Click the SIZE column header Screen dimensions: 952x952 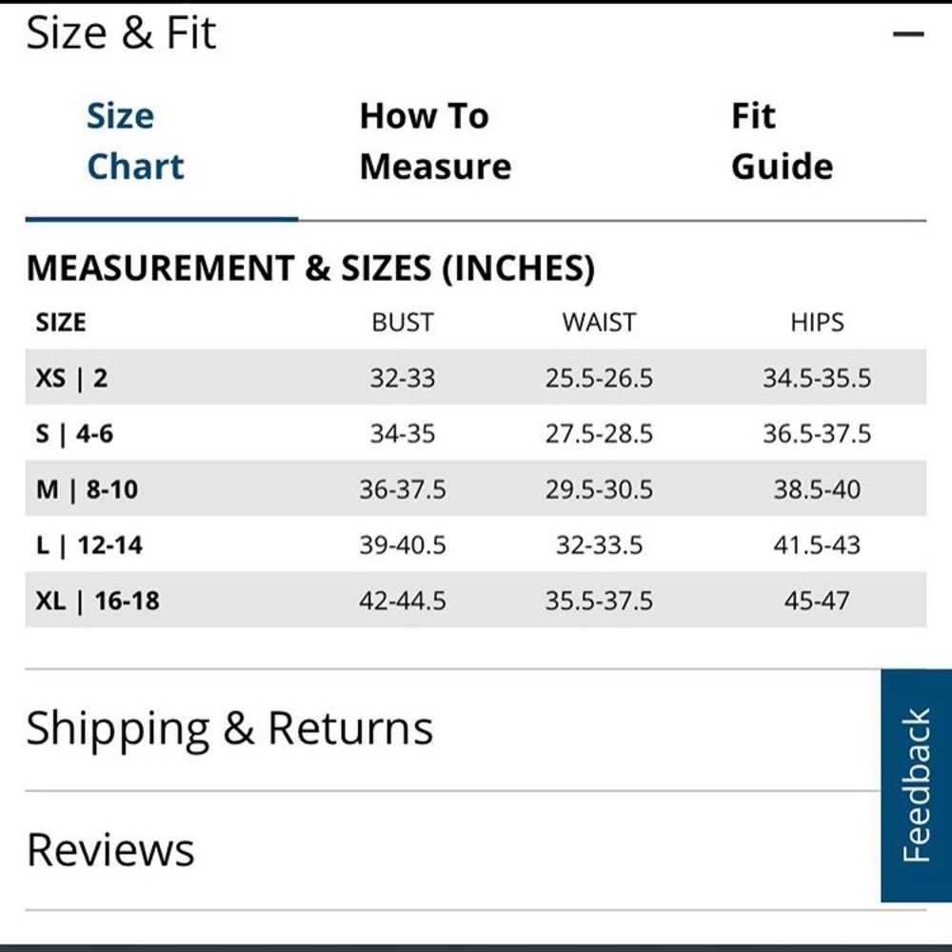tap(61, 323)
